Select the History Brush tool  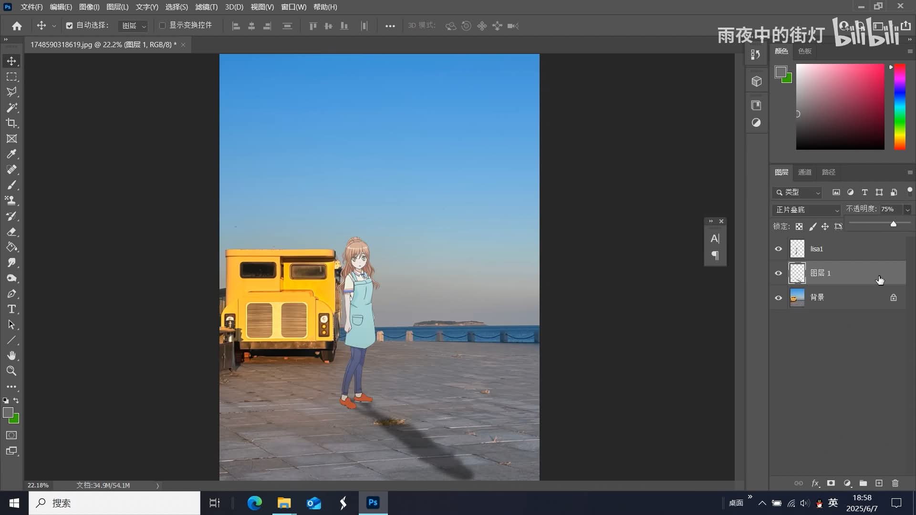point(11,216)
